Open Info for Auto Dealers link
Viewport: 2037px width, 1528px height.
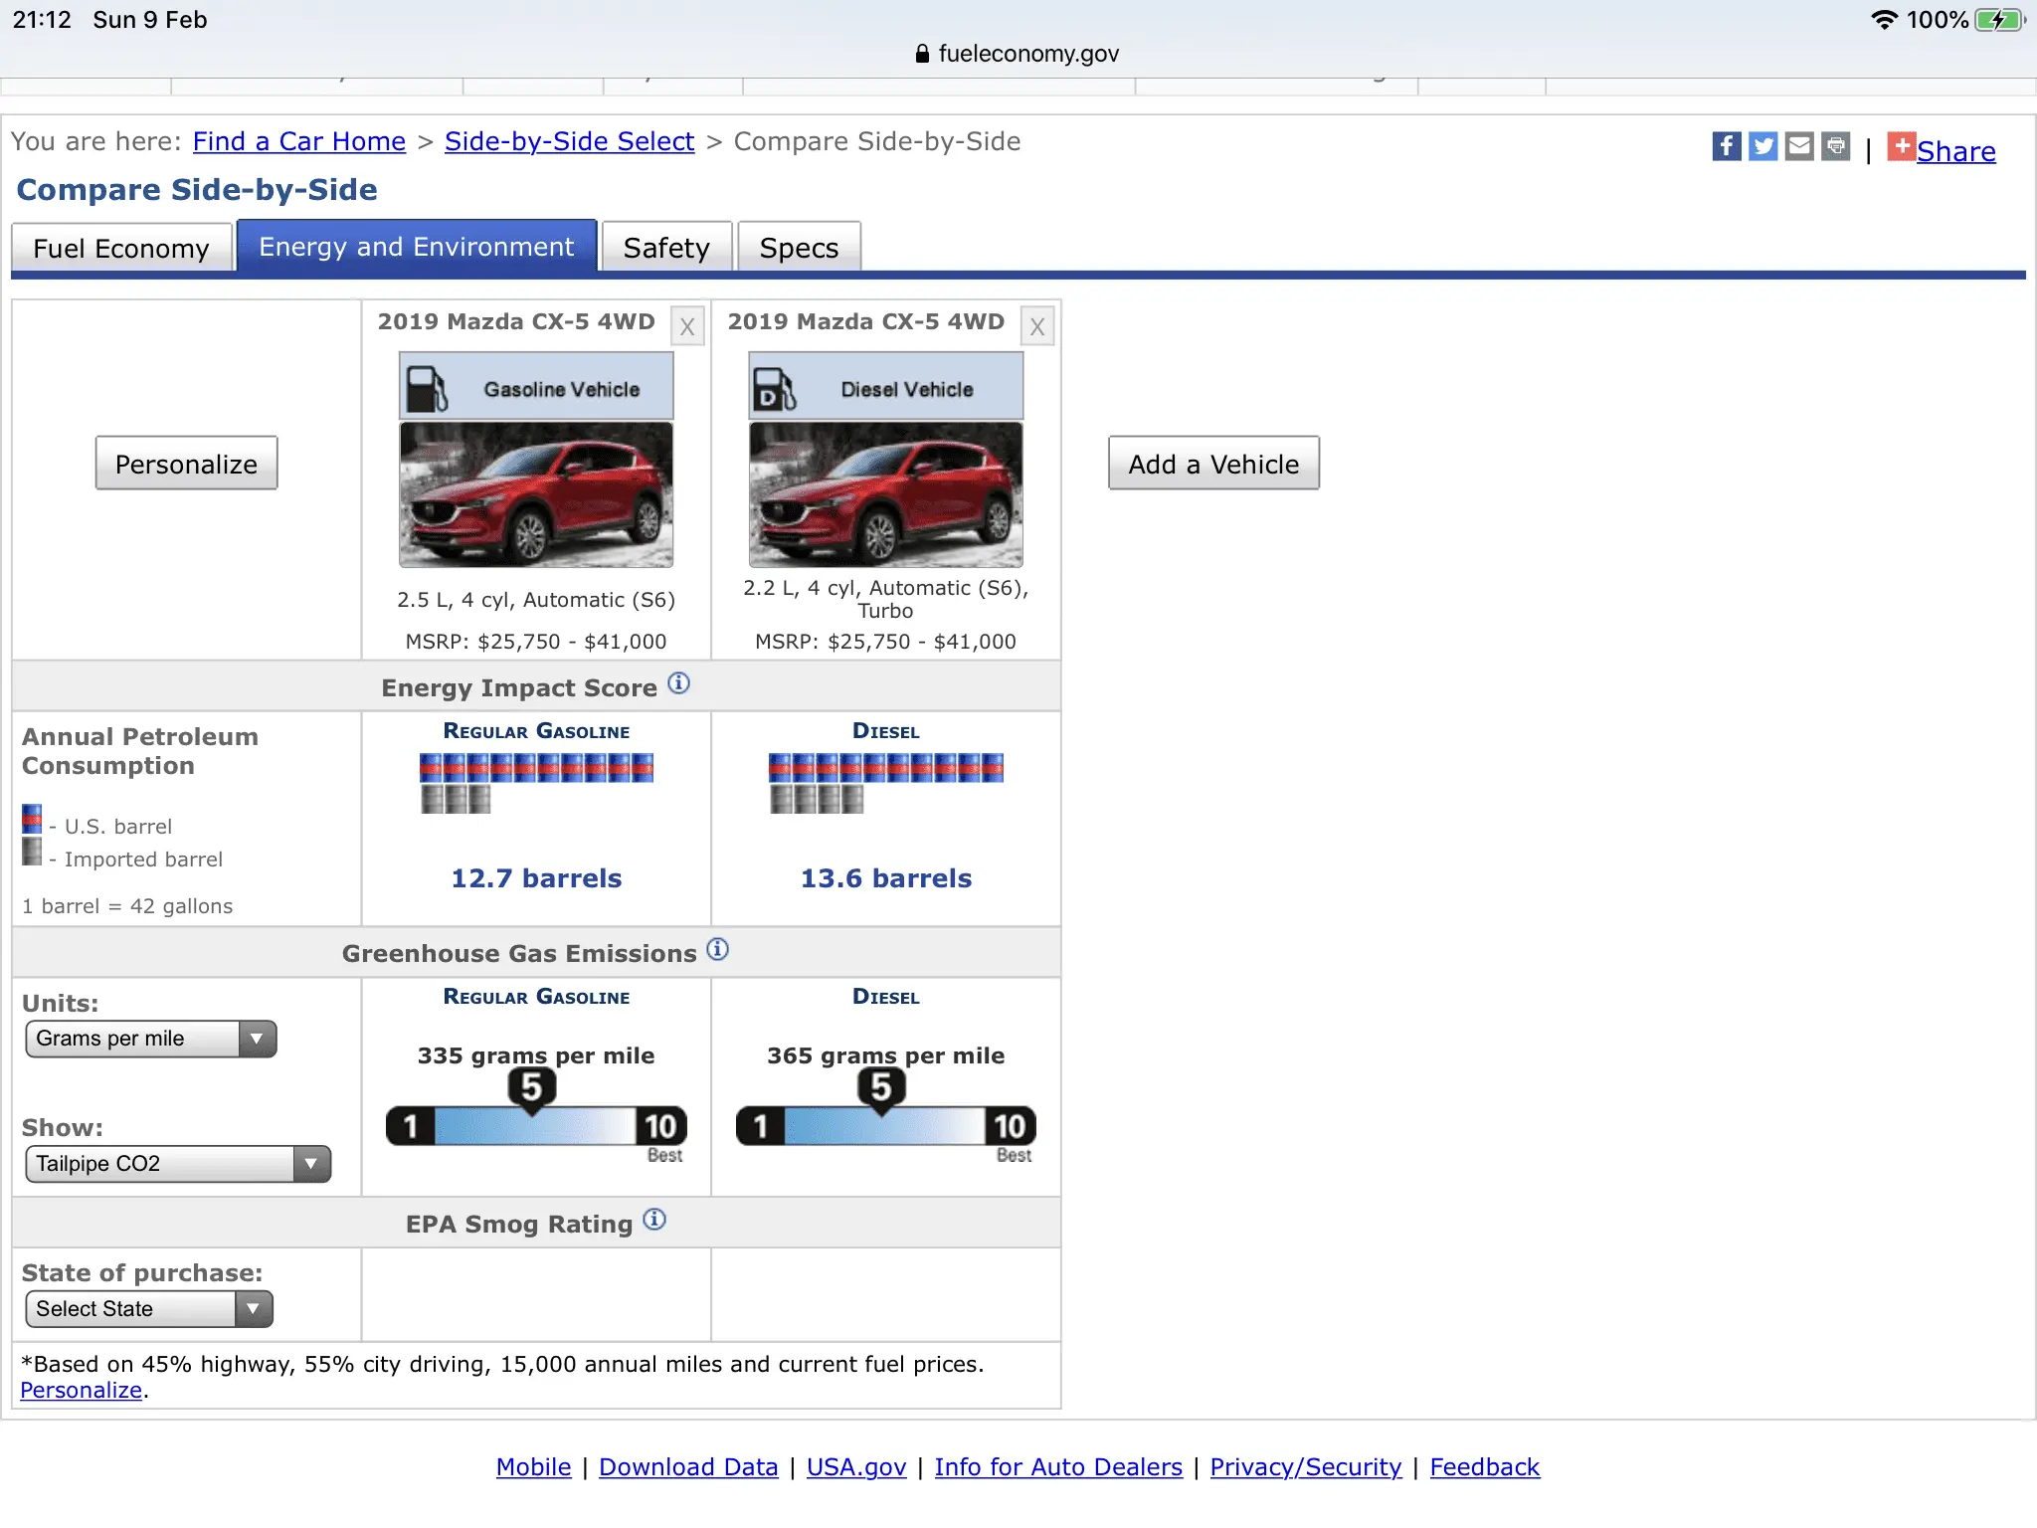(x=1058, y=1467)
